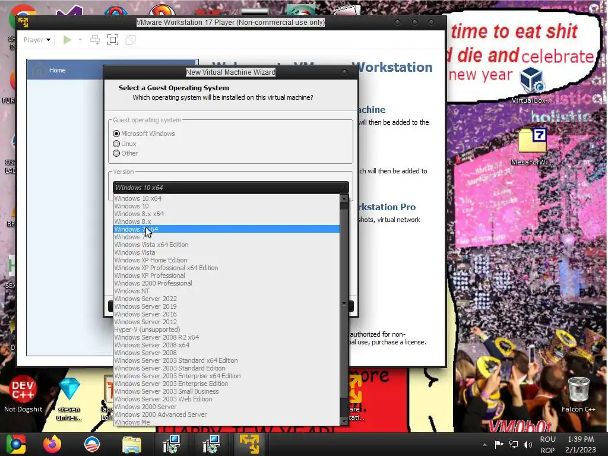The image size is (608, 456).
Task: Choose Hyper-V (unsupported)
Action: 226,330
